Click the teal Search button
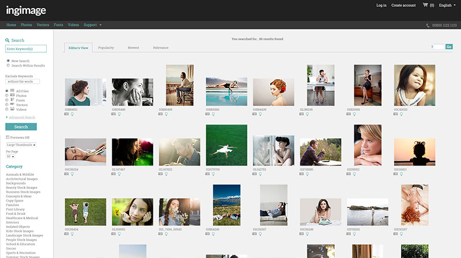This screenshot has height=258, width=461. coord(21,126)
